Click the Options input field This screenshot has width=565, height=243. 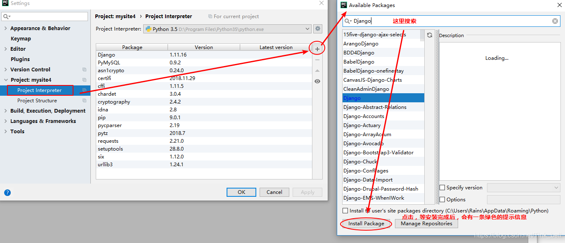(x=523, y=200)
